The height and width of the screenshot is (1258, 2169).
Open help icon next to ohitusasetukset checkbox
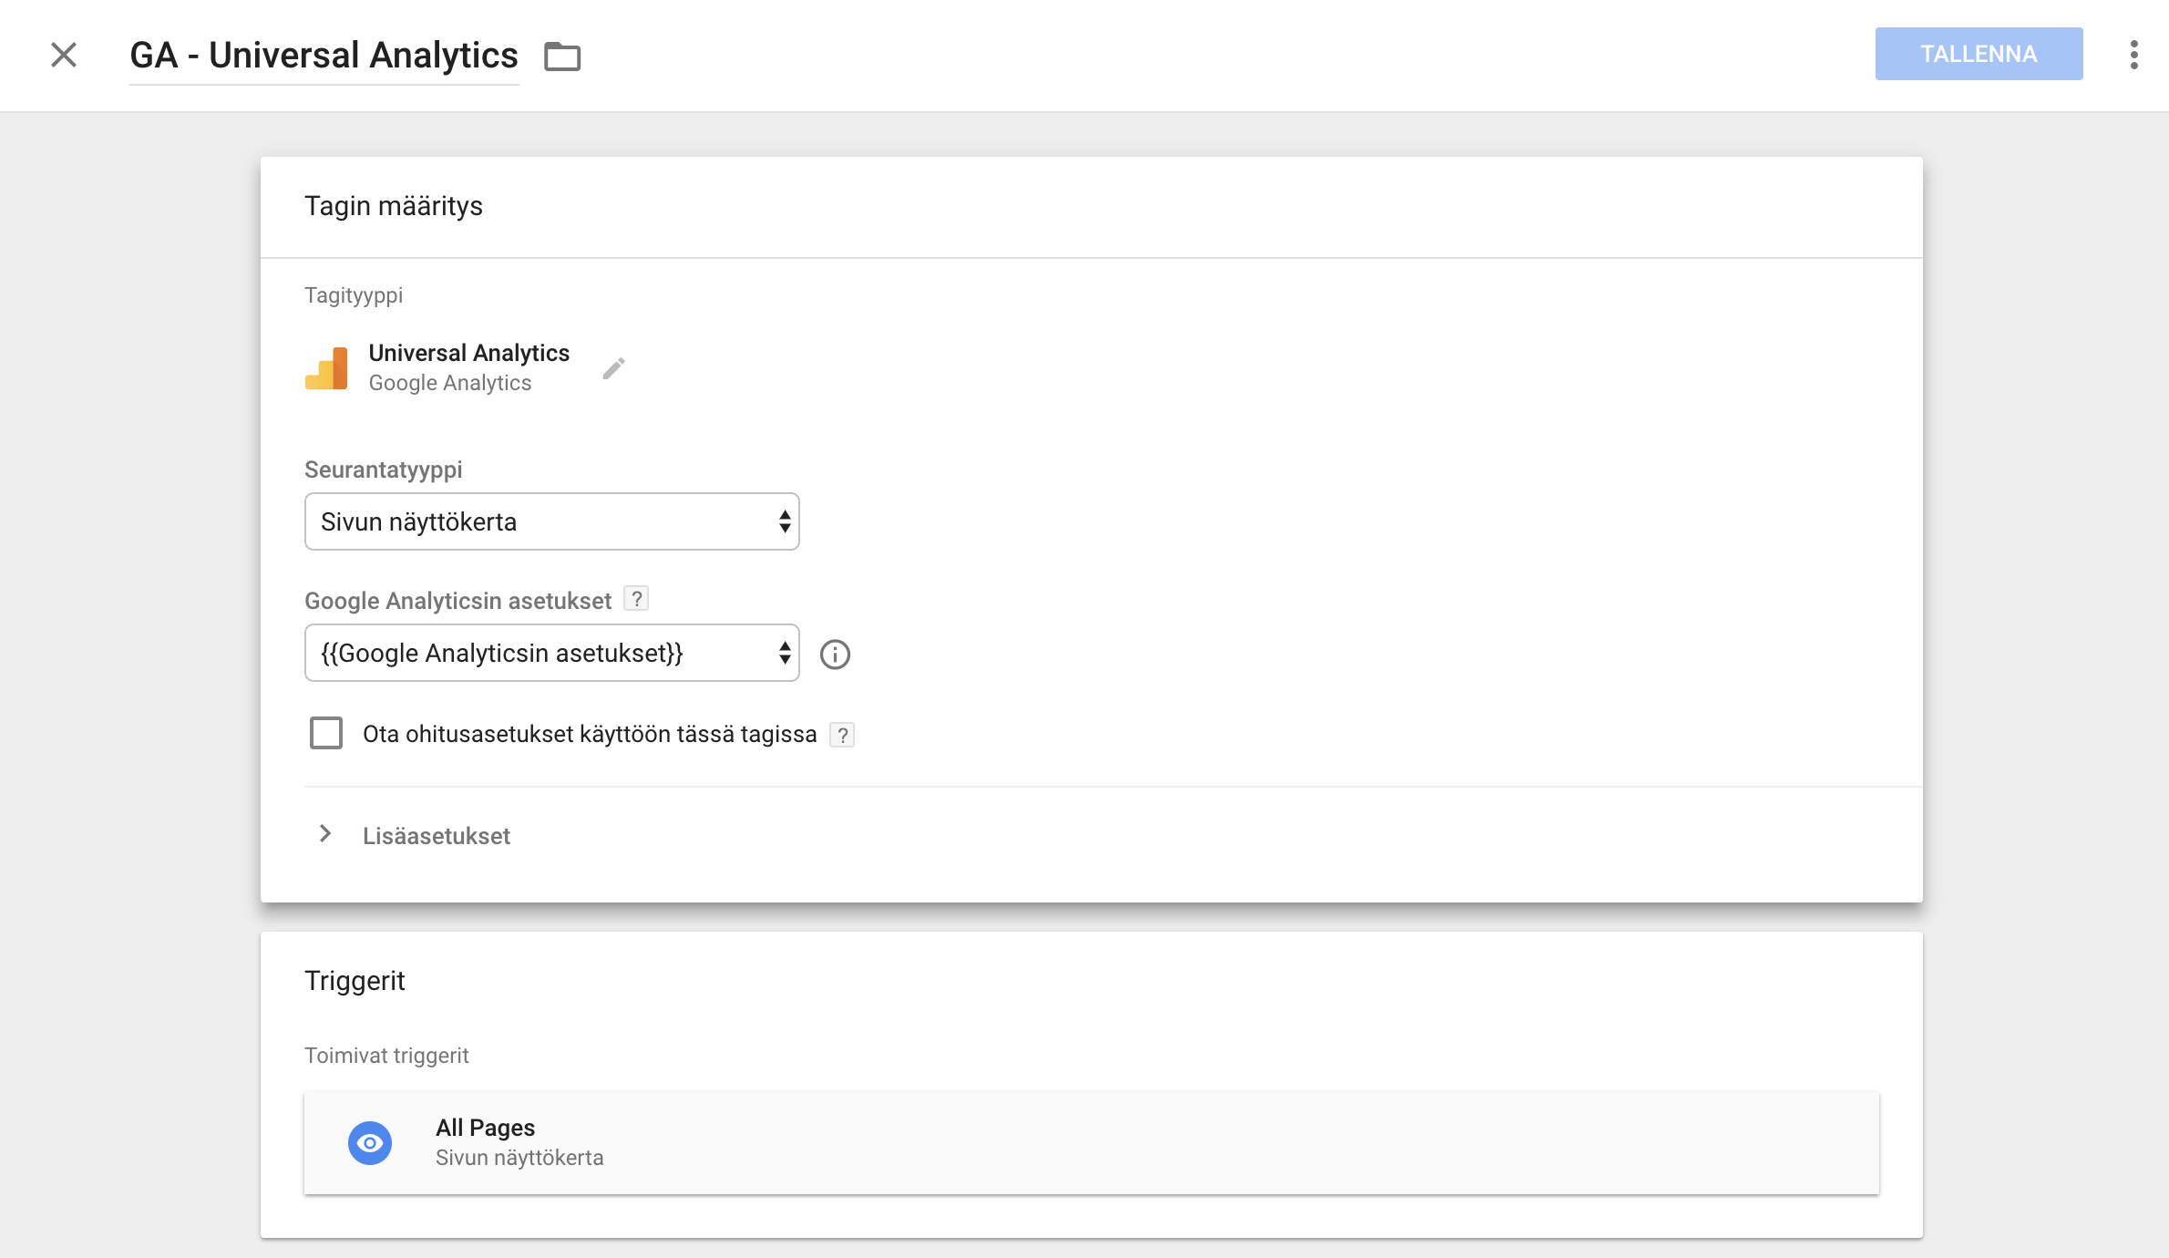[842, 735]
